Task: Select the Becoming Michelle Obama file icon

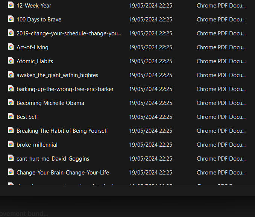Action: pos(11,103)
